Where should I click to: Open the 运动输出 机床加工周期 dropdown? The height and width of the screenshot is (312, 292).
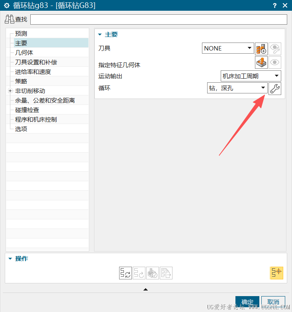pos(251,76)
